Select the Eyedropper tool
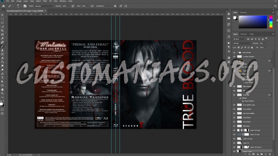Viewport: 278px width, 156px height. coord(2,38)
